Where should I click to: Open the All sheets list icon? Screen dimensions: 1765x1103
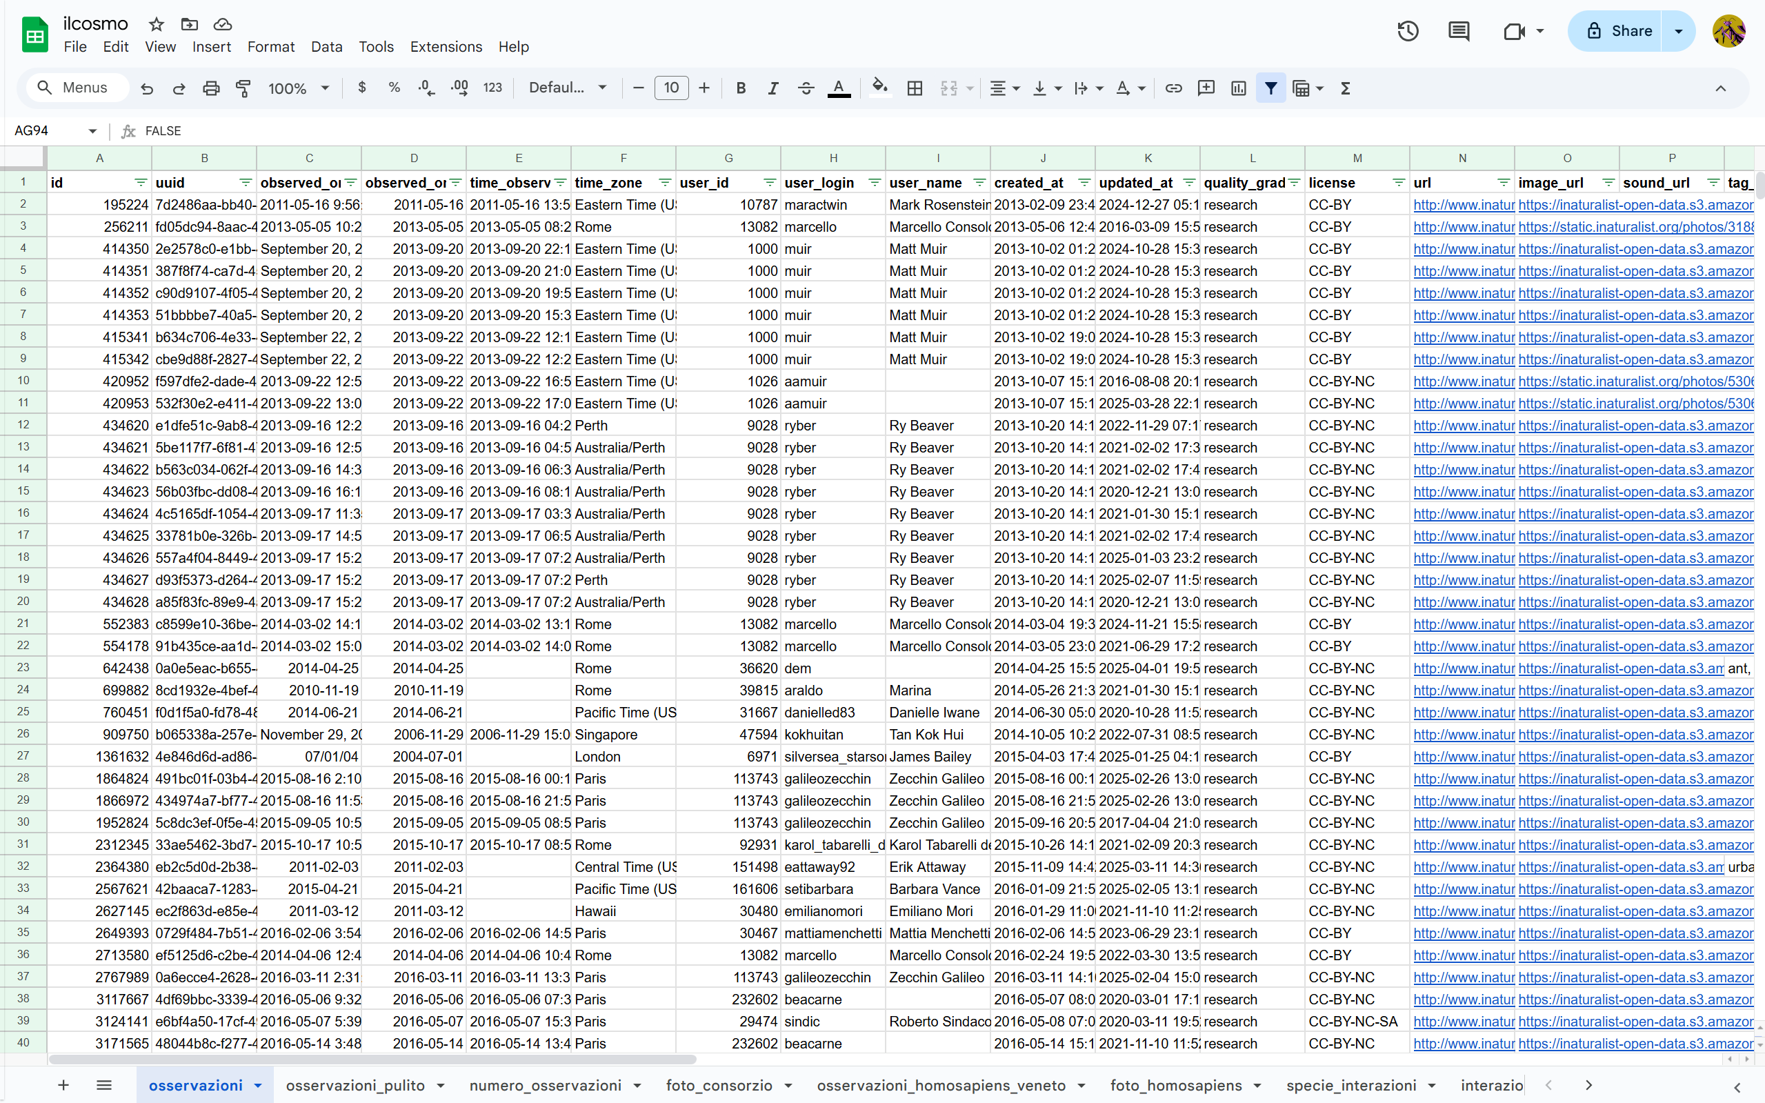[x=104, y=1086]
